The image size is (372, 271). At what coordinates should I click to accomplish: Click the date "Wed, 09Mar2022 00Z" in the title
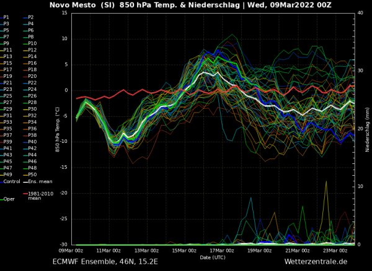(289, 5)
